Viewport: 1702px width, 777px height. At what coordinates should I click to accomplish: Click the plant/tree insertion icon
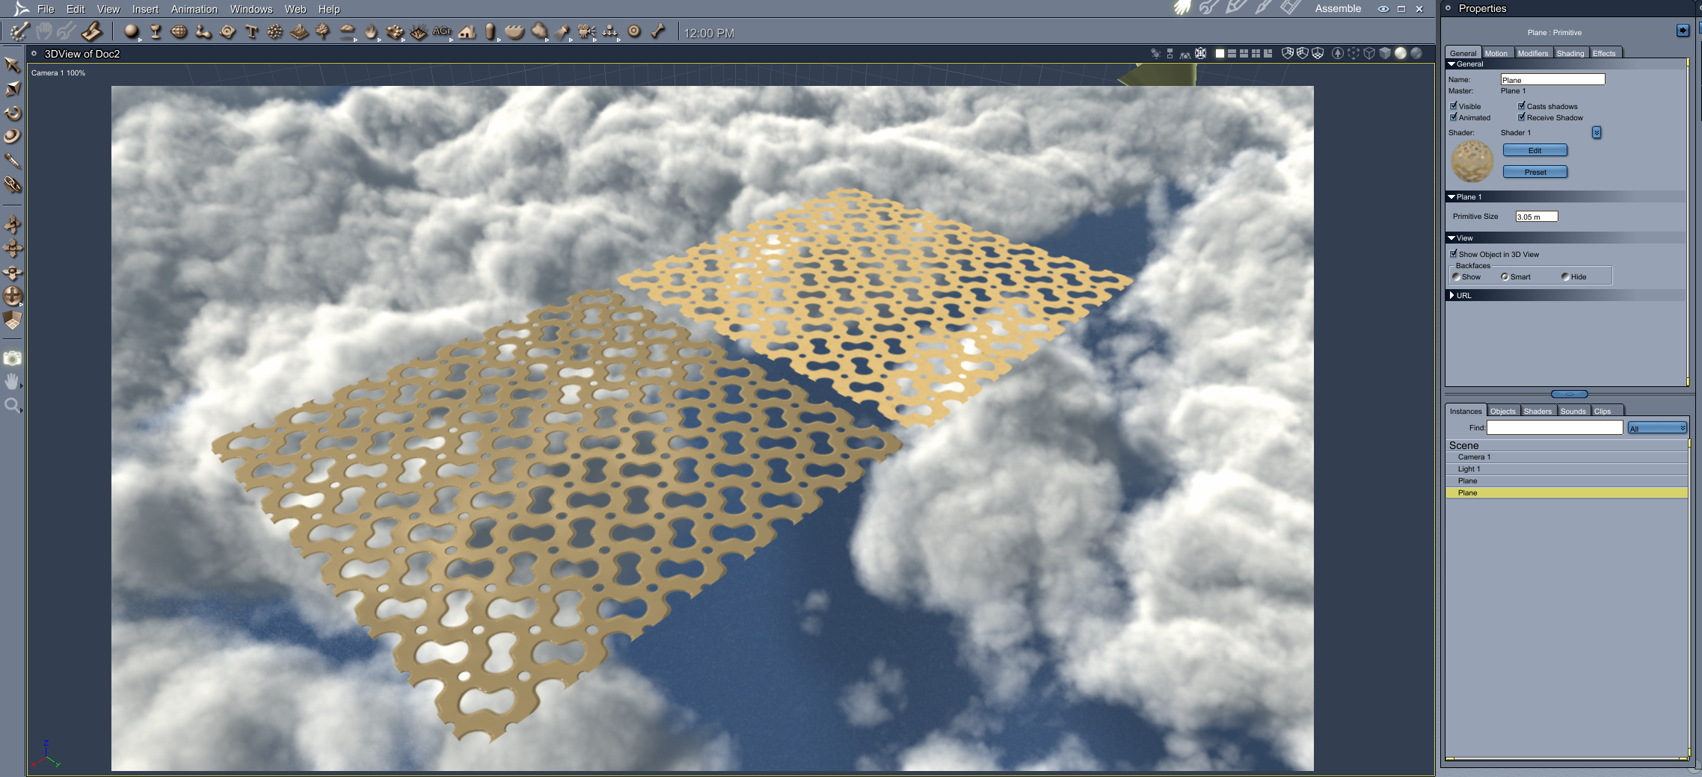point(323,31)
